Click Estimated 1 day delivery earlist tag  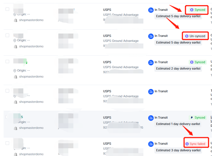click(178, 124)
